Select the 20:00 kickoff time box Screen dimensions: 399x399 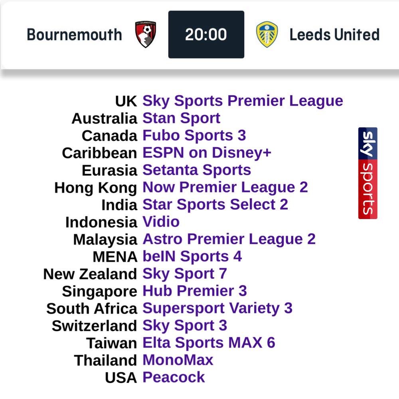tap(206, 34)
